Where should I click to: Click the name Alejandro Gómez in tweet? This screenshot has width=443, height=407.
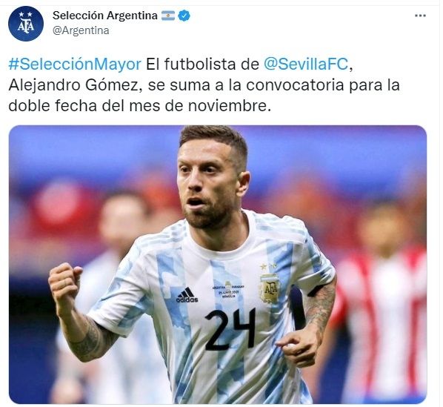pyautogui.click(x=73, y=85)
